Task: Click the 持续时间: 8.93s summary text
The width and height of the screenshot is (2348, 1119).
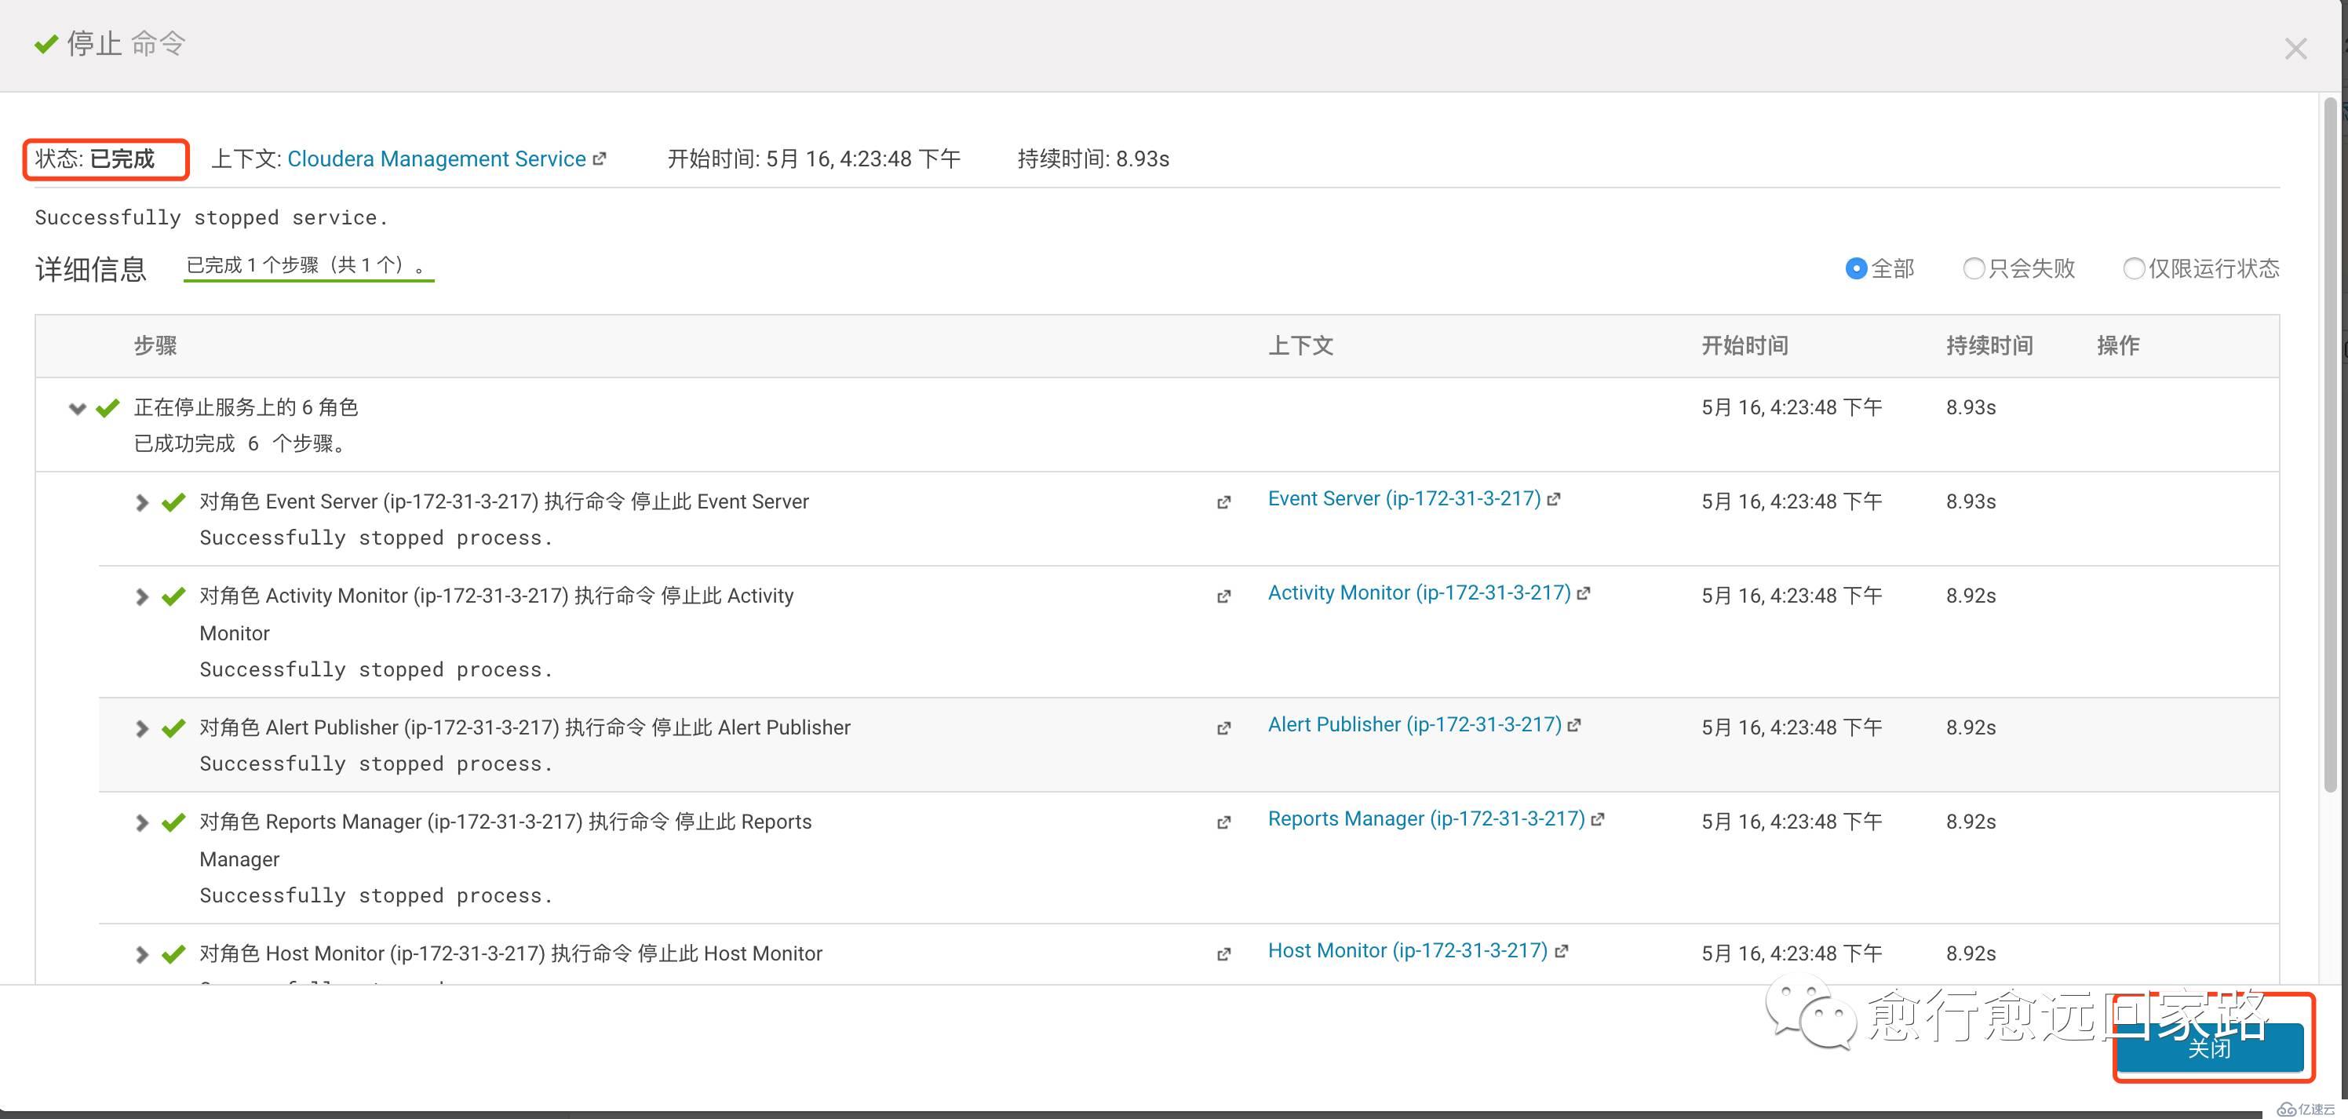Action: tap(1093, 159)
